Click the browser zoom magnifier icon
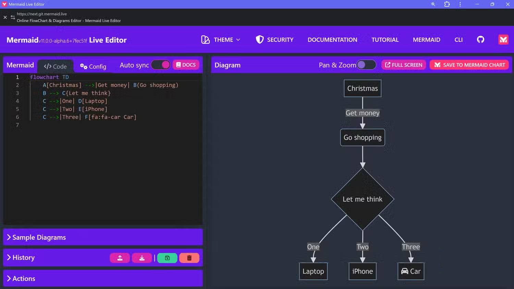Viewport: 514px width, 289px height. (433, 4)
